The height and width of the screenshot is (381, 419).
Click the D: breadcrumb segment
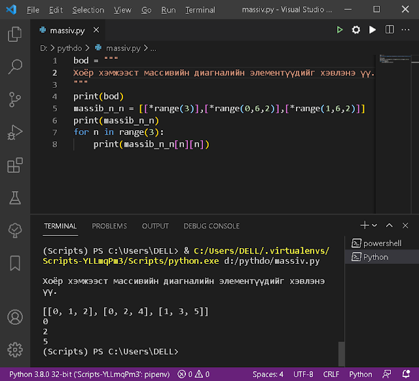[x=44, y=48]
